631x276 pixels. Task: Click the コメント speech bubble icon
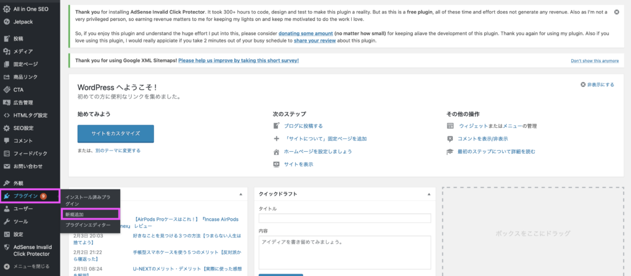[6, 141]
